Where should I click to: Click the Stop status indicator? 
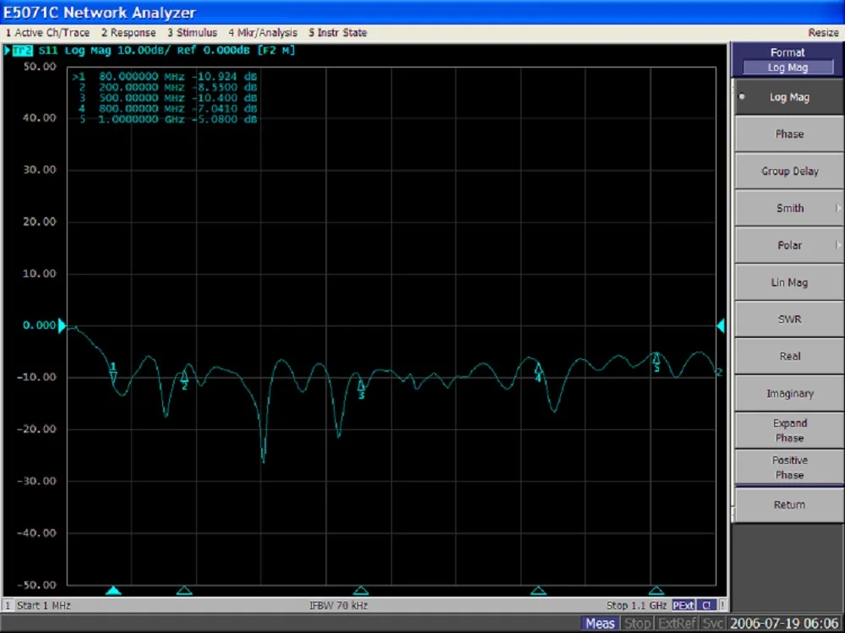tap(637, 624)
